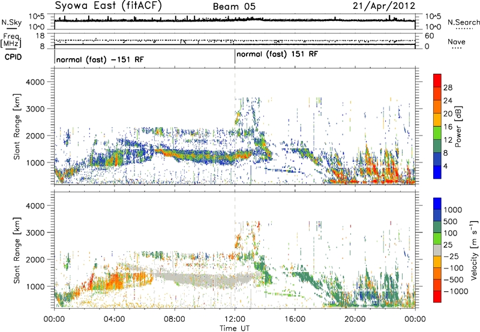This screenshot has width=480, height=332.
Task: Pick the light green segment of the power color bar
Action: pyautogui.click(x=437, y=133)
